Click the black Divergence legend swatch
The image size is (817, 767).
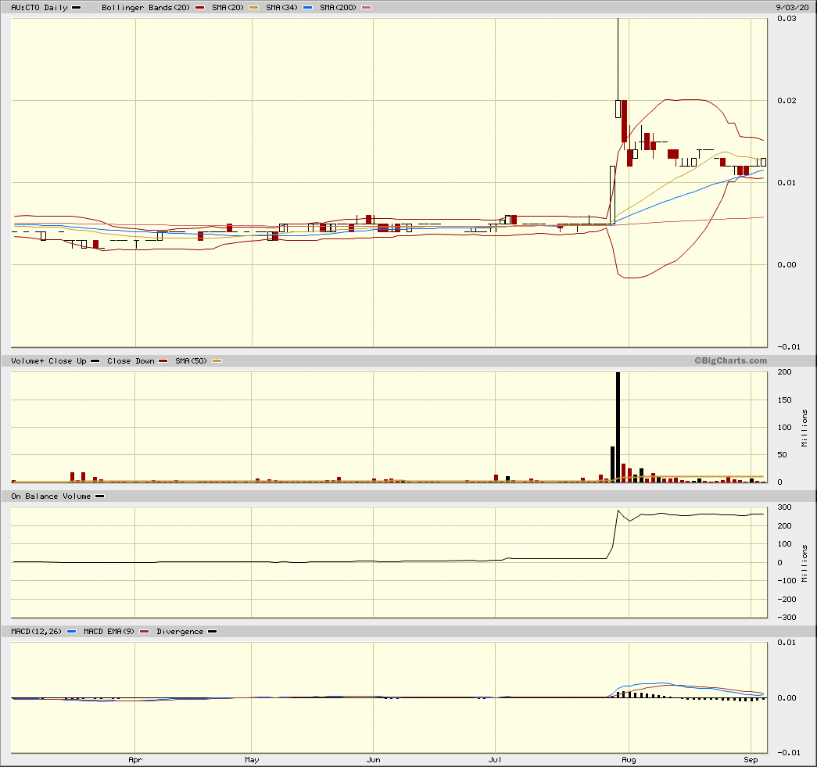point(212,631)
